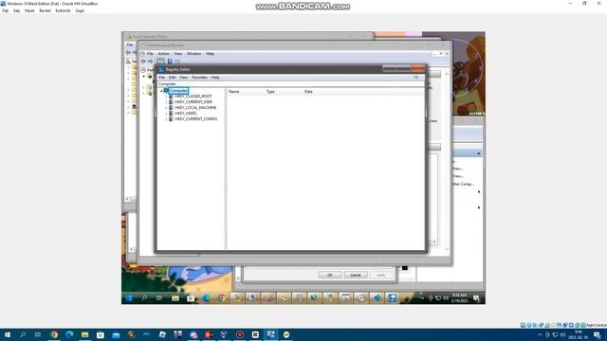607x341 pixels.
Task: Open host Windows Start button
Action: click(x=8, y=334)
